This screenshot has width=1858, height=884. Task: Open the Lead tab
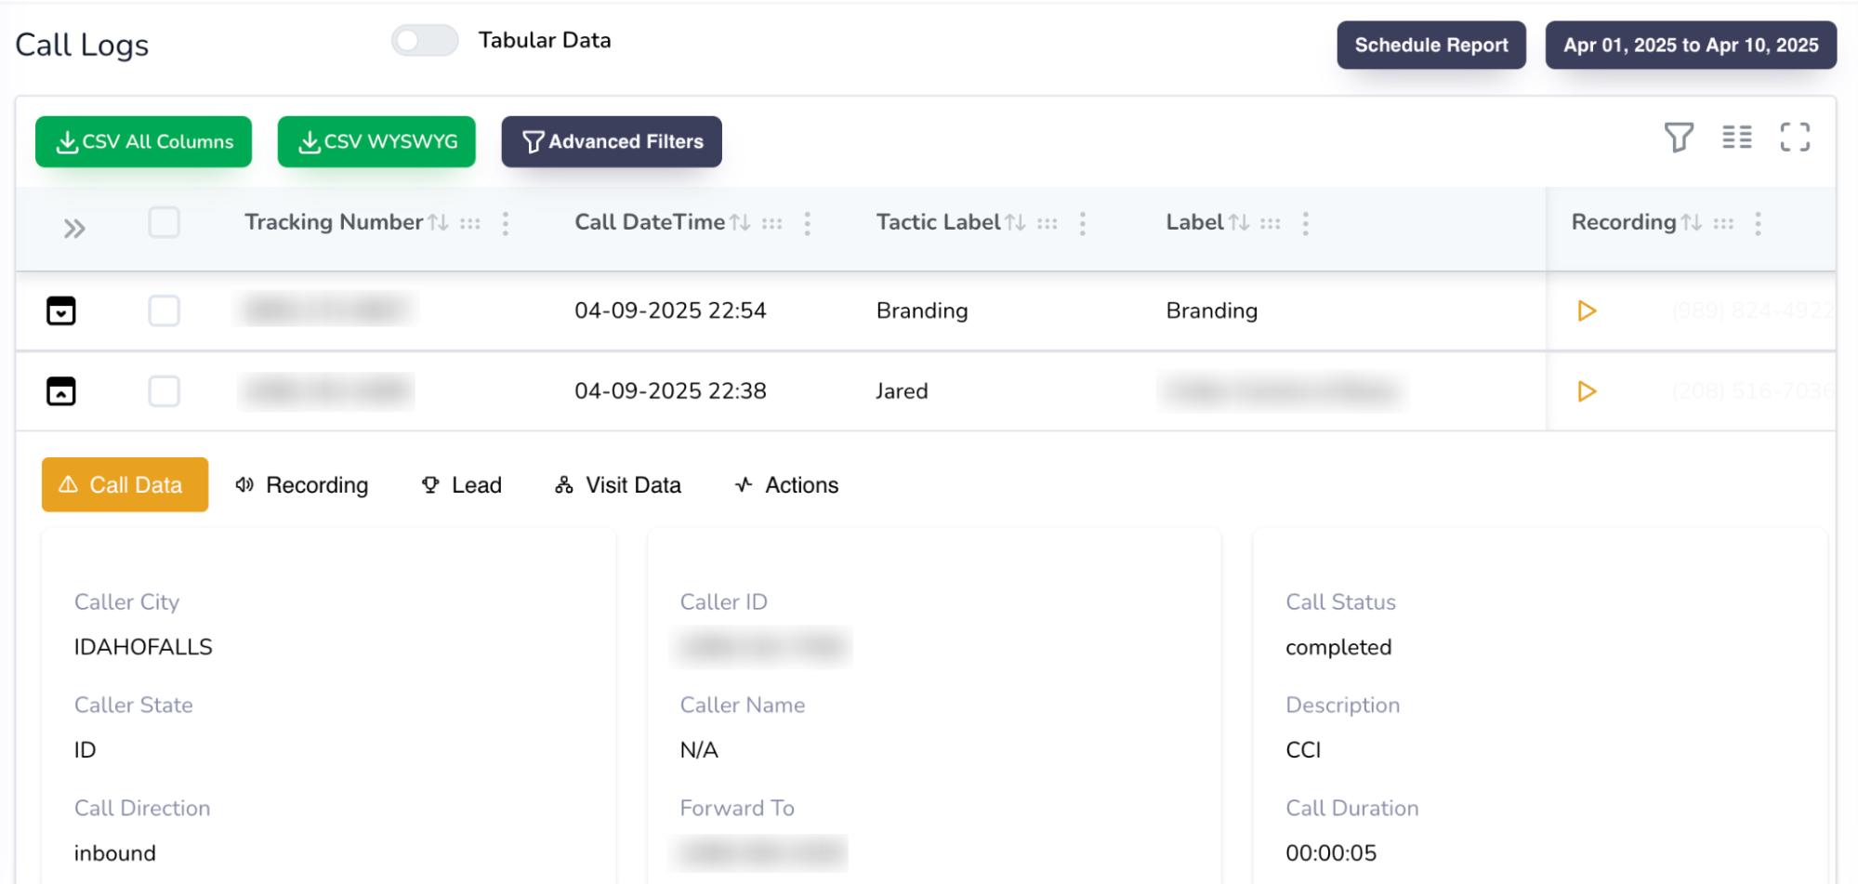[x=461, y=485]
